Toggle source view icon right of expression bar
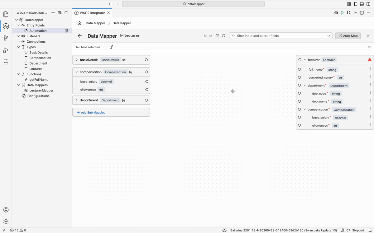Viewport: 374px width, 233px height. point(369,47)
